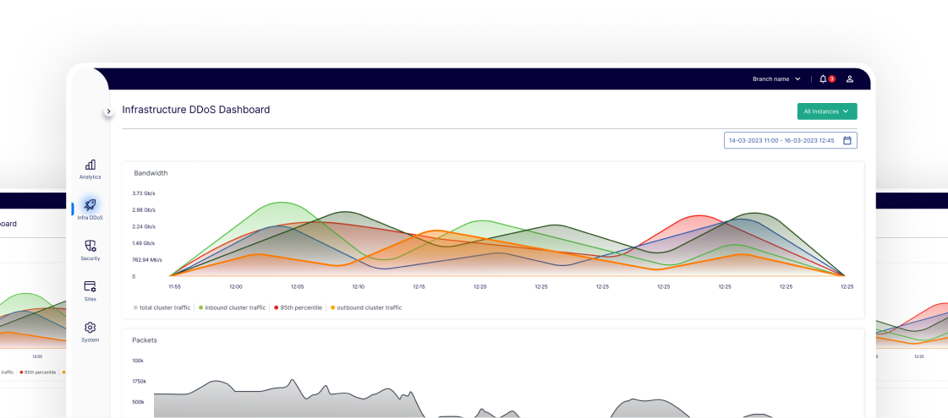This screenshot has width=948, height=418.
Task: Toggle outbound cluster traffic legend item
Action: coord(369,307)
